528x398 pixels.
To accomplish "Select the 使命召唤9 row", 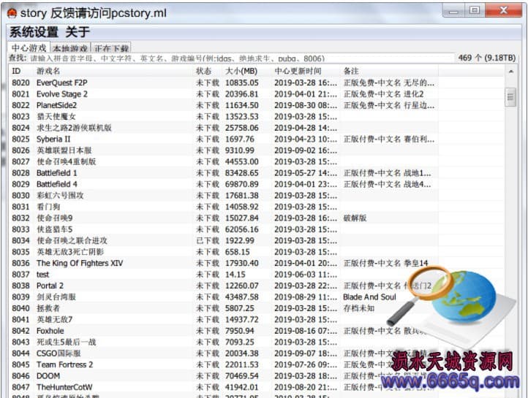I will (x=257, y=218).
